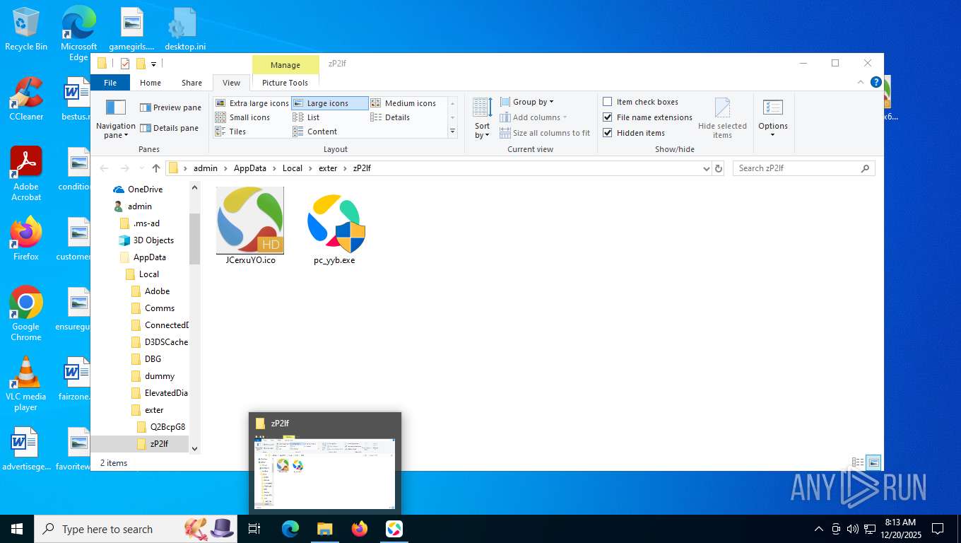Uncheck Hidden items

pos(634,133)
